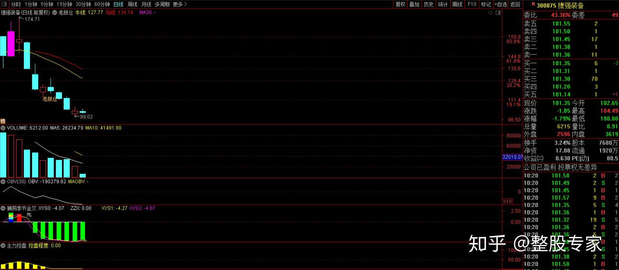This screenshot has width=619, height=270.
Task: Click the 复权 adjustment button
Action: click(x=400, y=4)
